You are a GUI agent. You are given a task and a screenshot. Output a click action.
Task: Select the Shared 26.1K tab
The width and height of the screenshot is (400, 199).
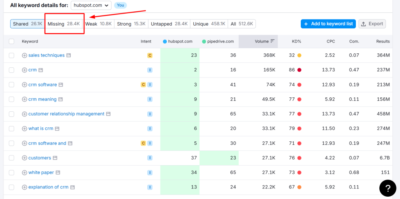(x=28, y=24)
